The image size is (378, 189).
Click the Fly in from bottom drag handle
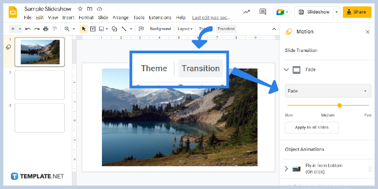[x=370, y=169]
